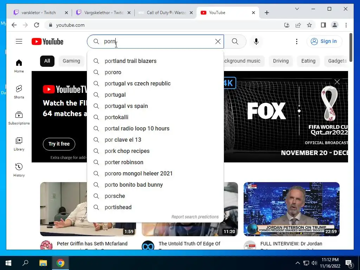Choose suggestion pork chop recipes
Image resolution: width=360 pixels, height=270 pixels.
tap(155, 151)
